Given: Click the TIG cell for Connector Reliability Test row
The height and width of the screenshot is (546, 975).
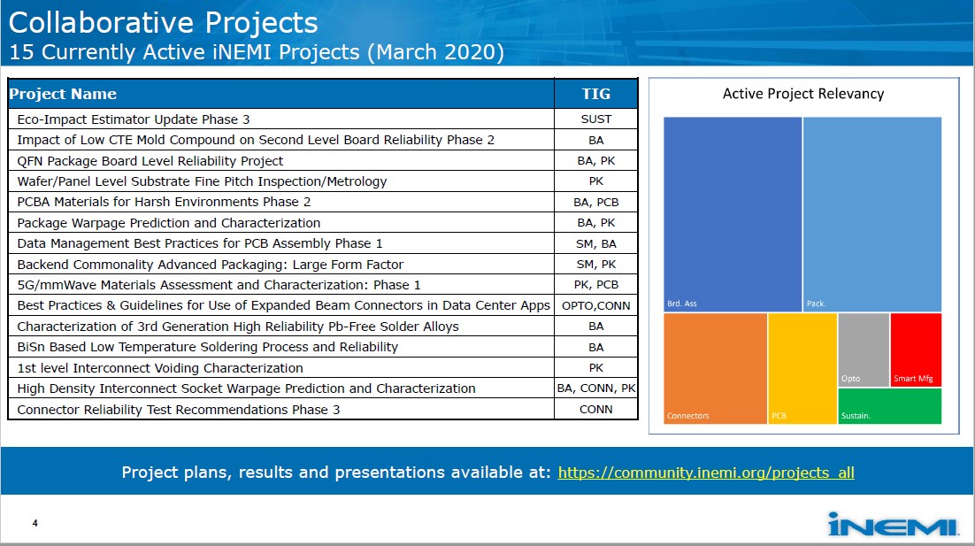Looking at the screenshot, I should click(595, 410).
